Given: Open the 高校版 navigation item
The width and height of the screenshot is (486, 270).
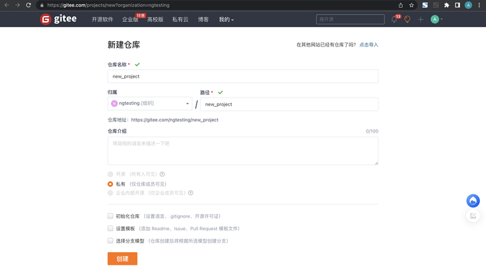Looking at the screenshot, I should [155, 20].
